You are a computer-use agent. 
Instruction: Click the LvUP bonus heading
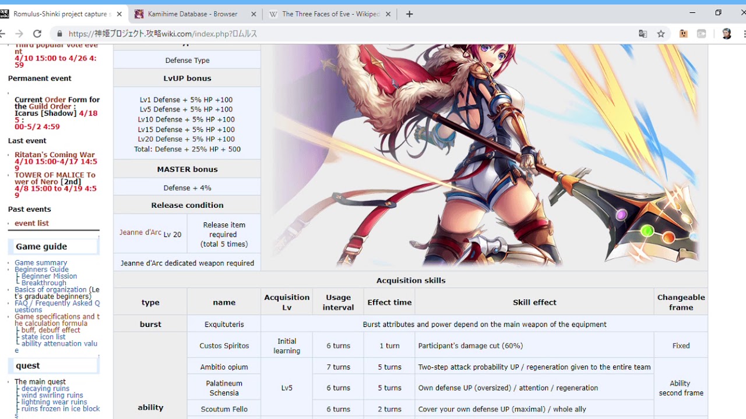pyautogui.click(x=187, y=79)
